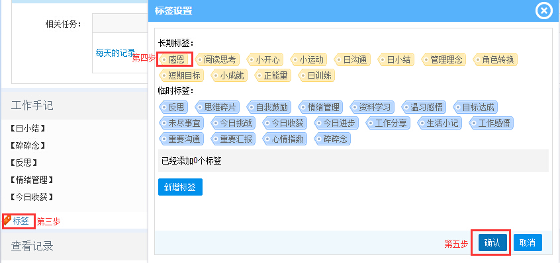
Task: Select the 温习感悟 tag
Action: pos(424,107)
